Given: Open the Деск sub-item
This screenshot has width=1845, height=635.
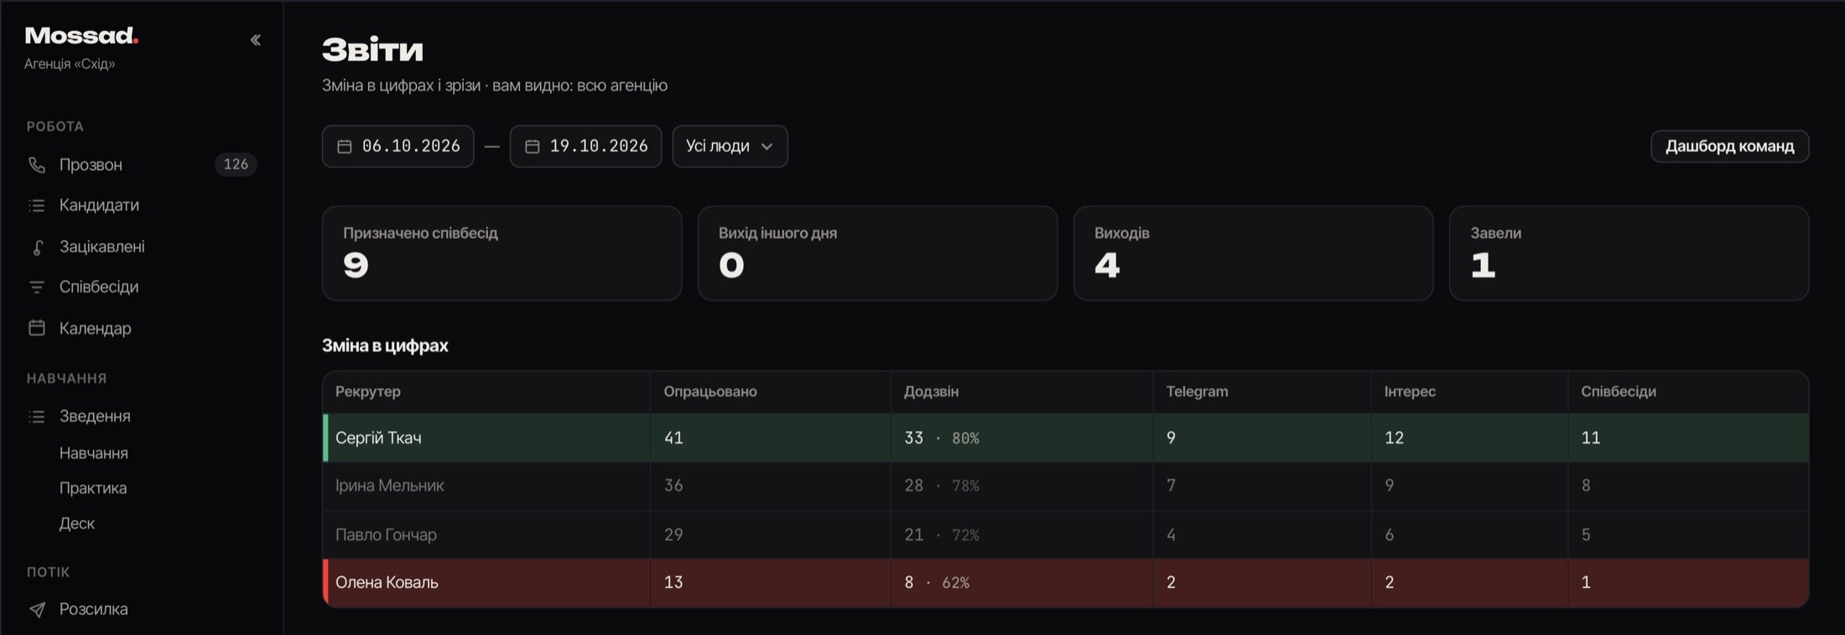Looking at the screenshot, I should pos(77,524).
